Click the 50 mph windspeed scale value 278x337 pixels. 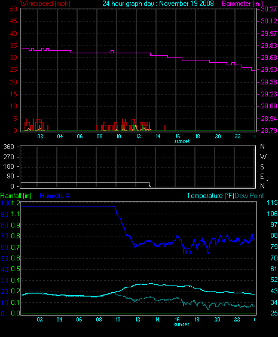pyautogui.click(x=14, y=9)
